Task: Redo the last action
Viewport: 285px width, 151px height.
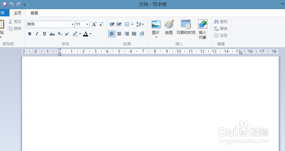Action: pyautogui.click(x=18, y=4)
